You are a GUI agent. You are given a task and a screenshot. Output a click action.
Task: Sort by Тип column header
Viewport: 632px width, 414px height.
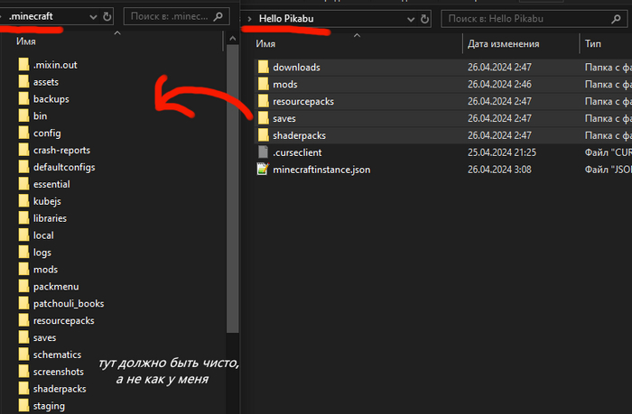(x=593, y=44)
